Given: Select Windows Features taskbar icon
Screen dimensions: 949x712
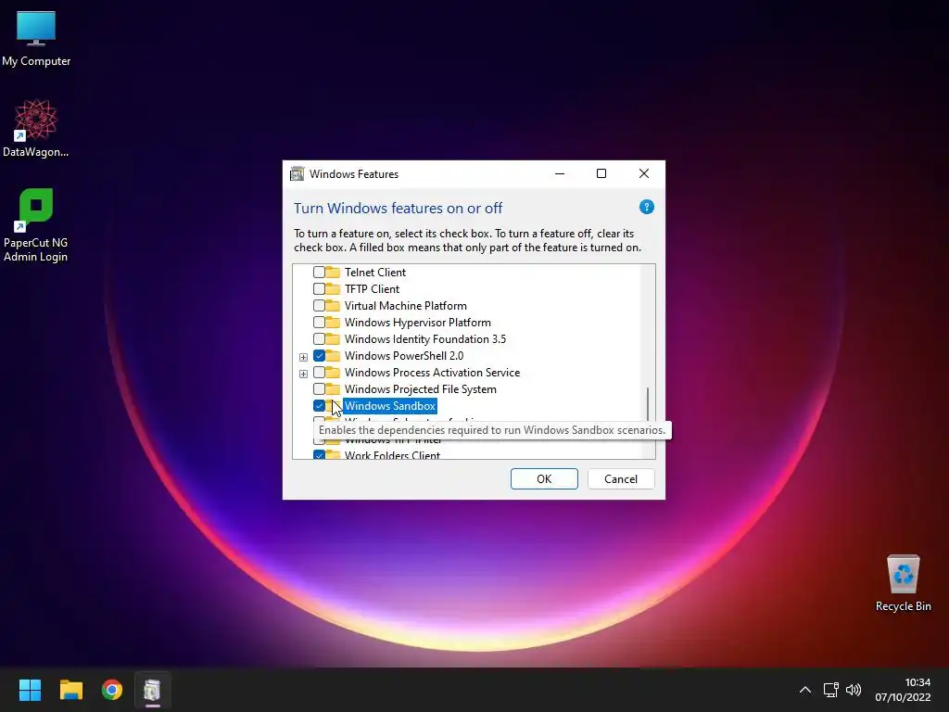Looking at the screenshot, I should click(x=153, y=690).
